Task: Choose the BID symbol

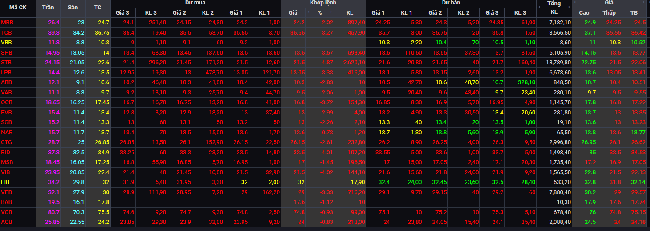Action: click(x=6, y=152)
